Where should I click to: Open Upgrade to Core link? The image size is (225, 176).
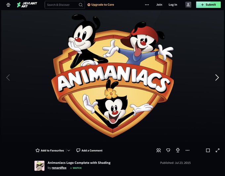click(101, 5)
